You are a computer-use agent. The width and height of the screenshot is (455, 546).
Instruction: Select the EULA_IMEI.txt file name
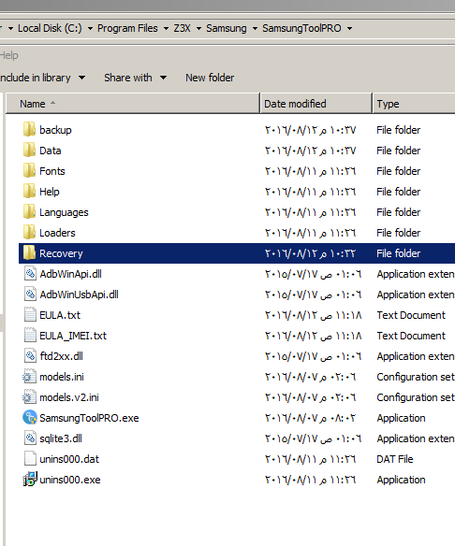coord(73,336)
